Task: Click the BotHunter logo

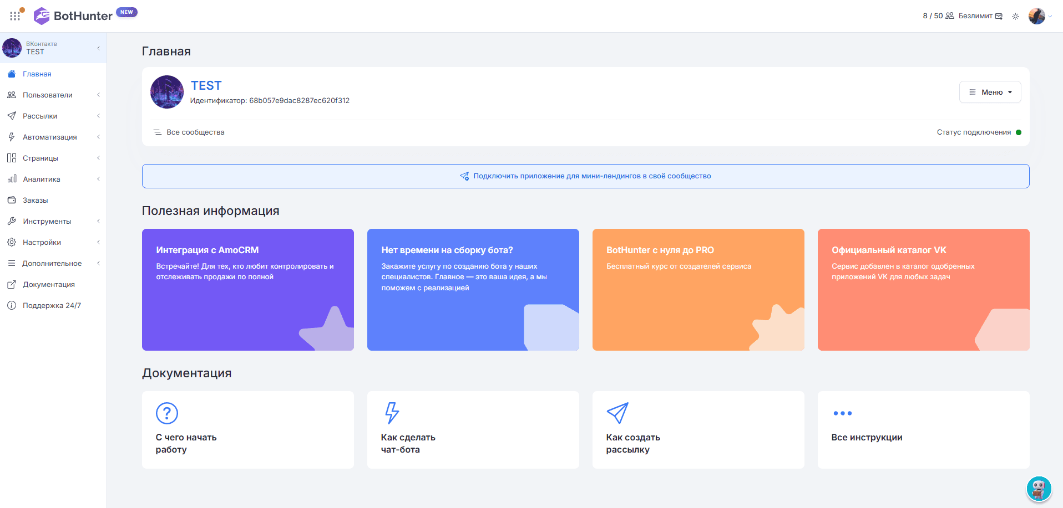Action: (73, 16)
